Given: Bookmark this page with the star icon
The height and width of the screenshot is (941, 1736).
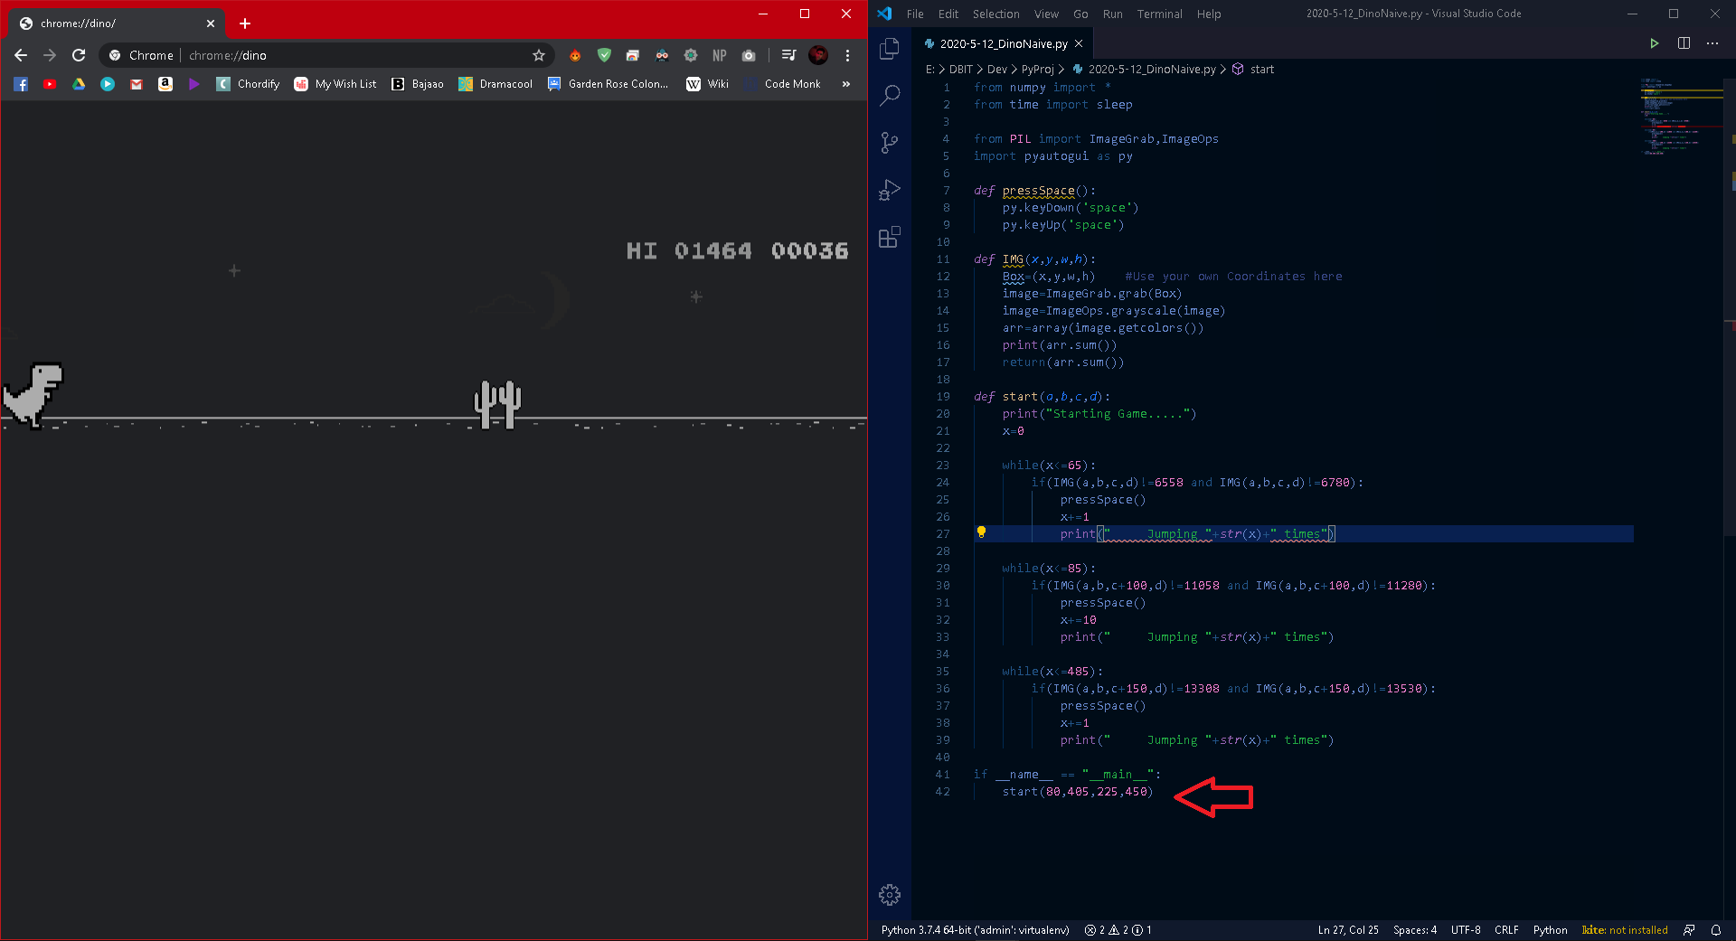Looking at the screenshot, I should coord(539,55).
